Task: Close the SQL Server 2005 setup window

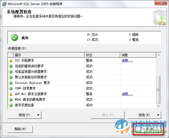Action: tap(161, 3)
